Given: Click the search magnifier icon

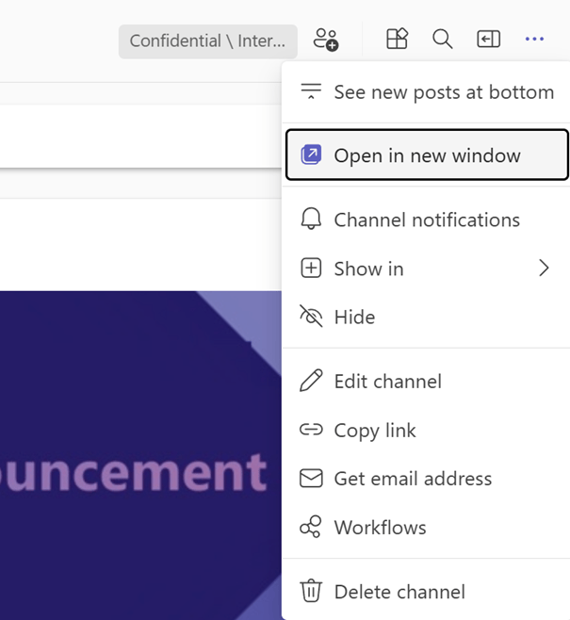Looking at the screenshot, I should pyautogui.click(x=442, y=39).
